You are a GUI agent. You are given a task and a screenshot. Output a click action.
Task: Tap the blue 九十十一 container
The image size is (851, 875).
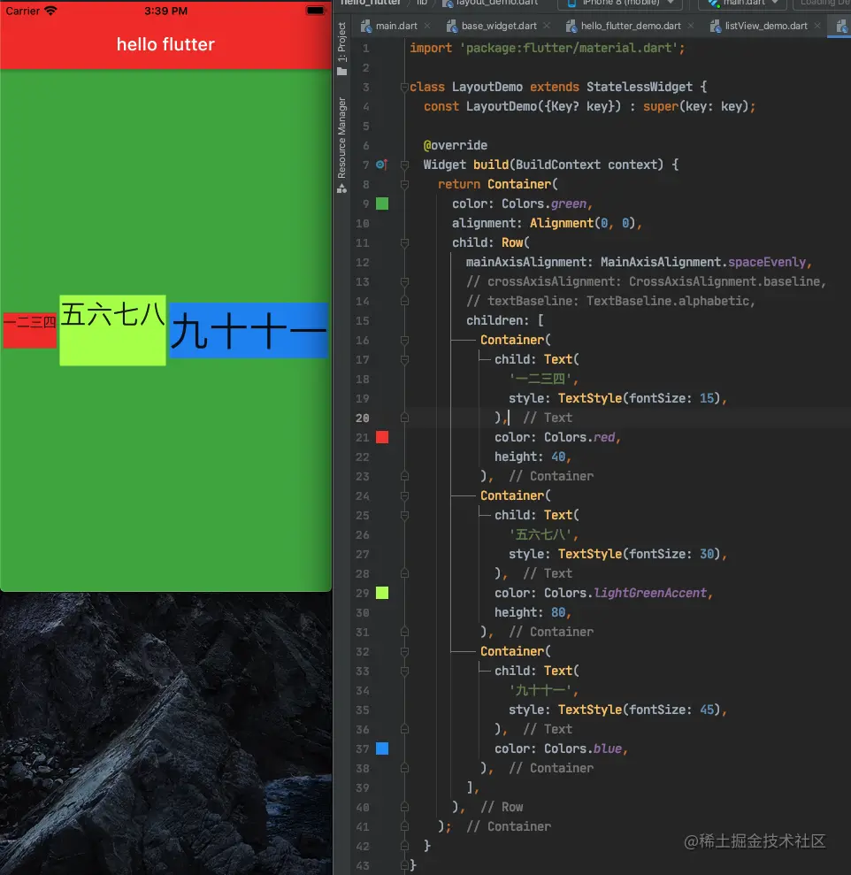coord(249,330)
